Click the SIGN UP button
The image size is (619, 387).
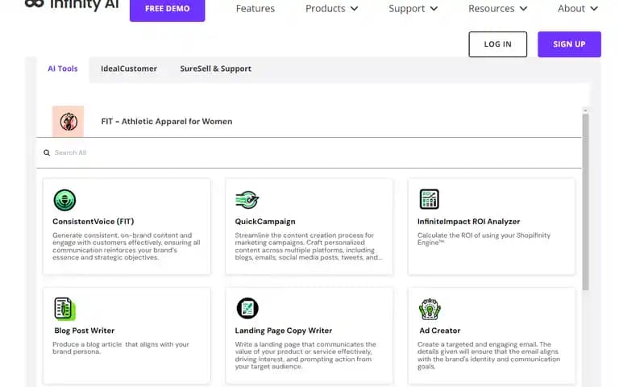pos(569,44)
